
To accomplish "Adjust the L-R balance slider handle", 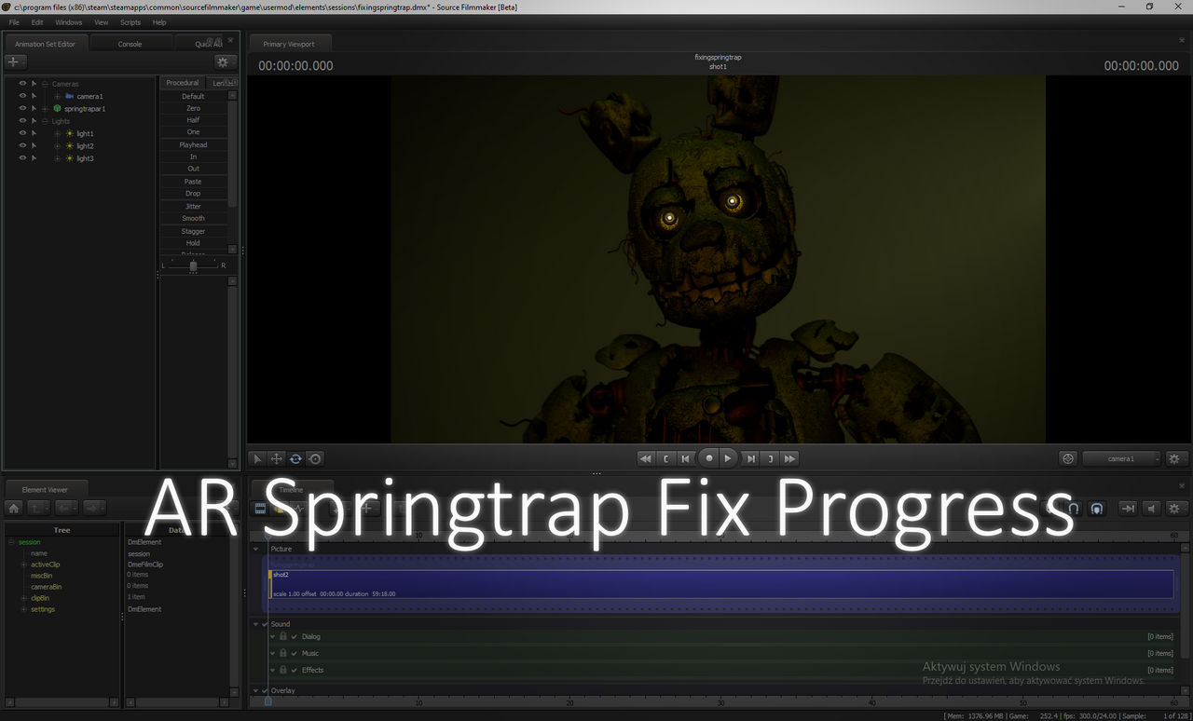I will point(193,265).
